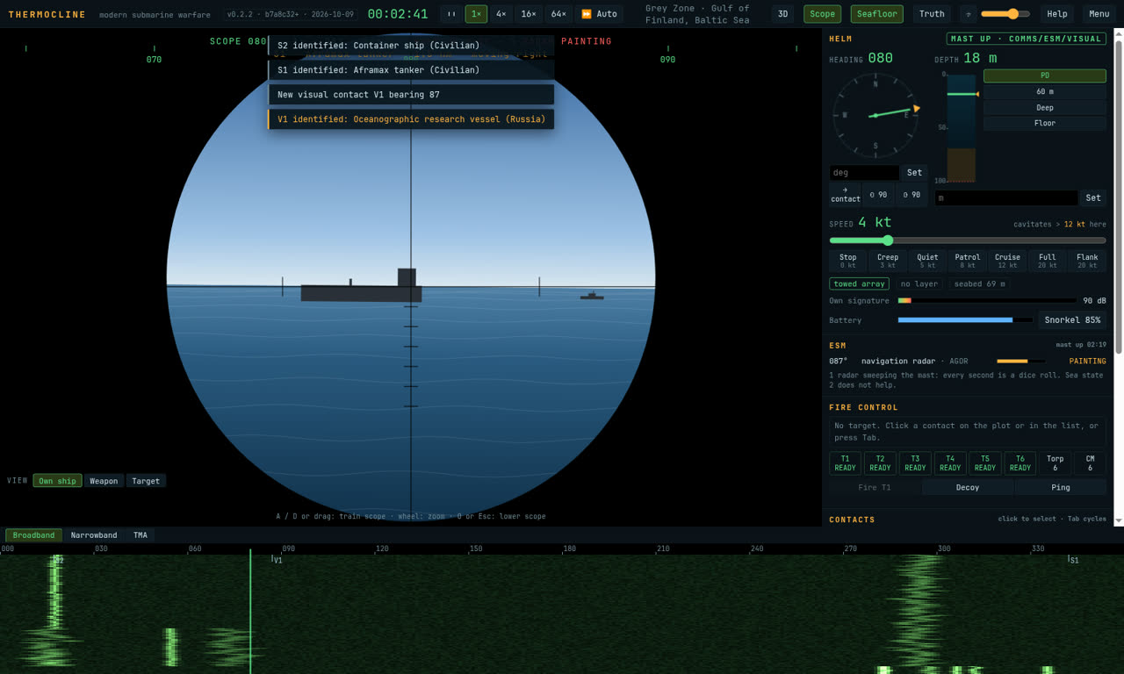The height and width of the screenshot is (674, 1124).
Task: Click Set next to the deg field
Action: [x=914, y=173]
